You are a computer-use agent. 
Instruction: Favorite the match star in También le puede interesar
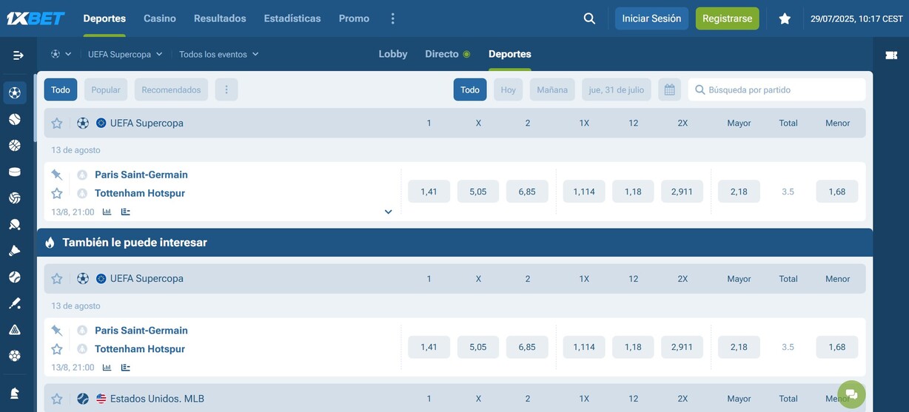[57, 349]
